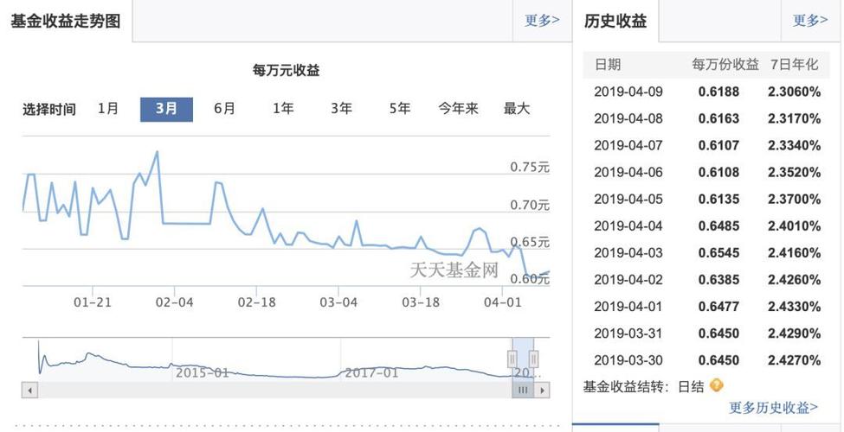Open 基金收益走势图 tab

point(66,21)
